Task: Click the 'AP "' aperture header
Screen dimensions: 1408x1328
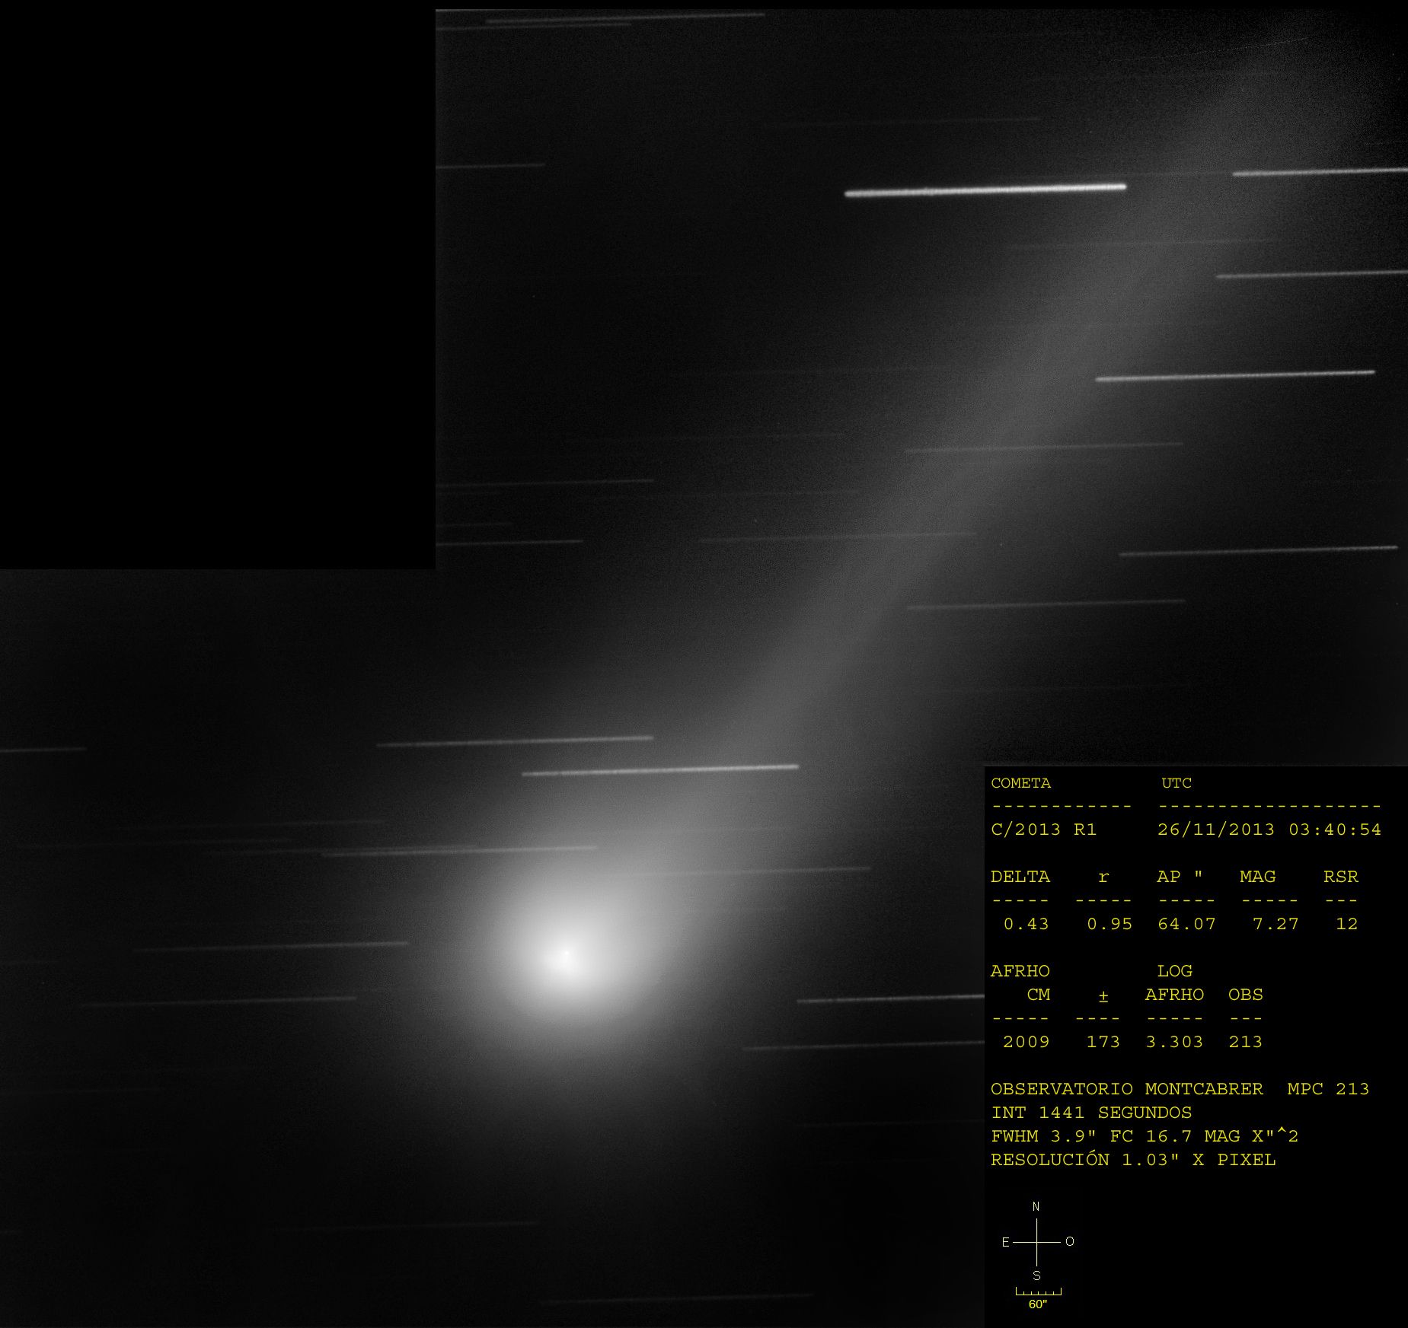Action: click(1180, 877)
